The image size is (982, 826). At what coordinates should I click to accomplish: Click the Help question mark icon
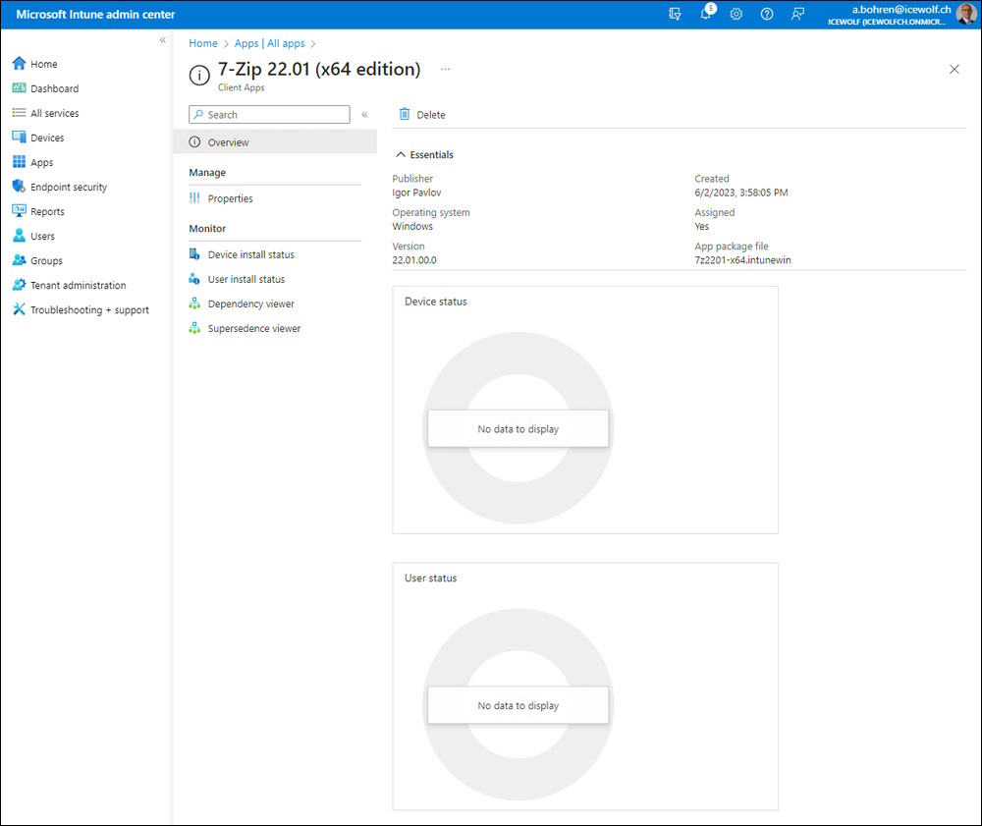(767, 14)
